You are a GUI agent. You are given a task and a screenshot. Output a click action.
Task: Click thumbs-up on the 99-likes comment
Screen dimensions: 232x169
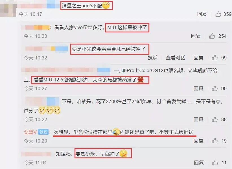(215, 58)
